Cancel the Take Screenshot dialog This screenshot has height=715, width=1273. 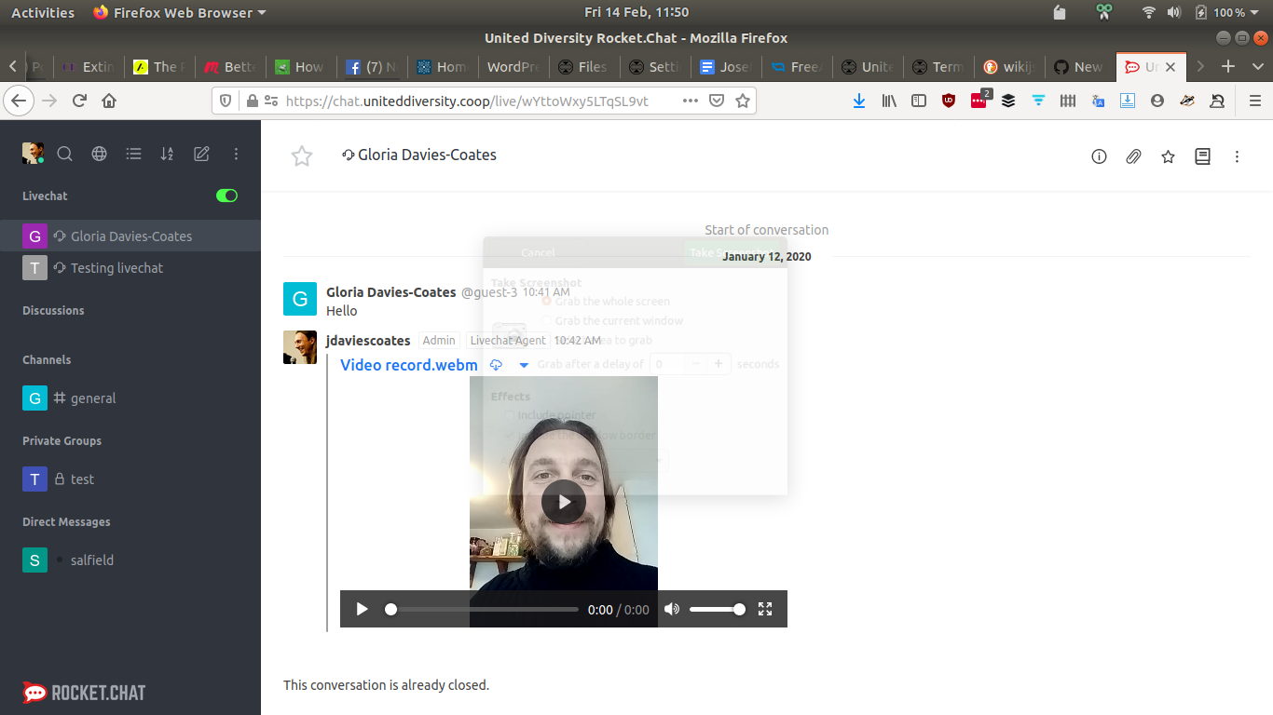538,252
